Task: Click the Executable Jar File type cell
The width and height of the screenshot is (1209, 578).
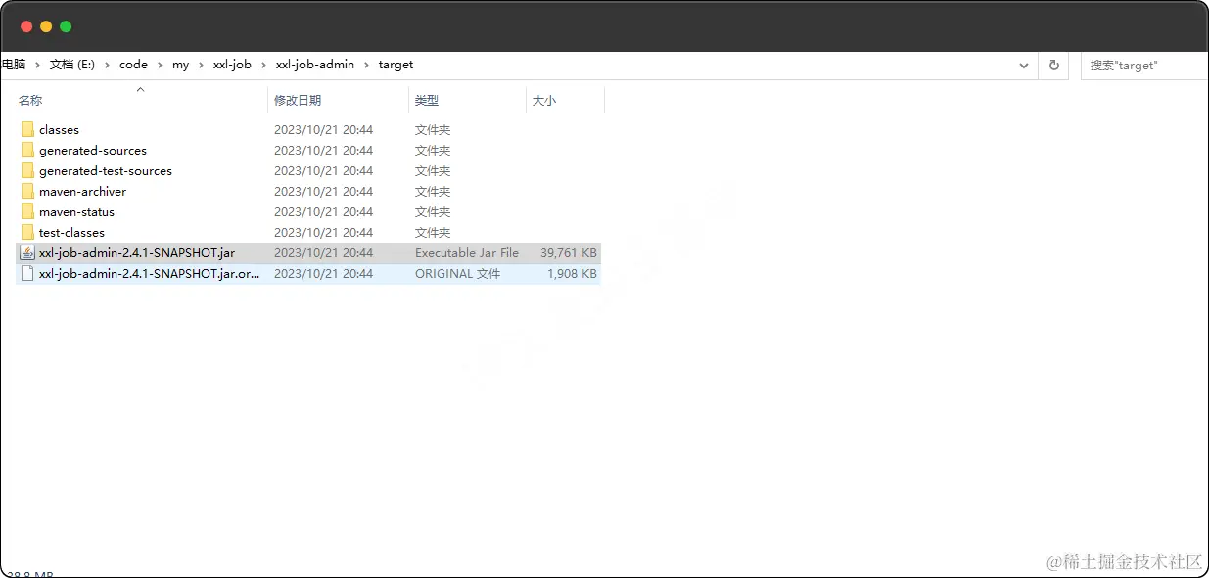Action: pos(467,252)
